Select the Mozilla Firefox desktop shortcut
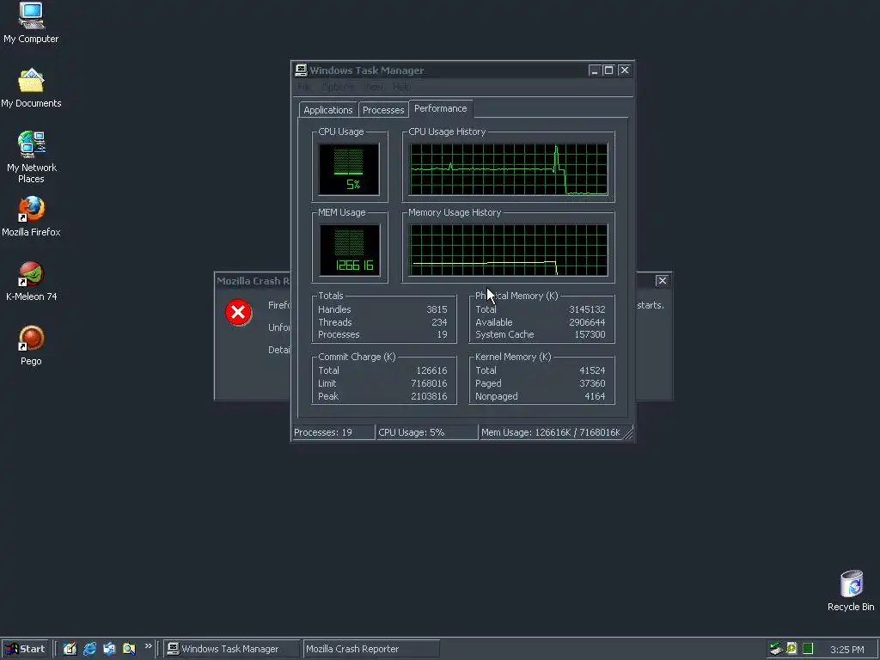The image size is (880, 660). (x=31, y=217)
